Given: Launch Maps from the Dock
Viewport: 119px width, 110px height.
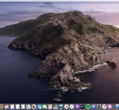Looking at the screenshot, I should pyautogui.click(x=29, y=107).
